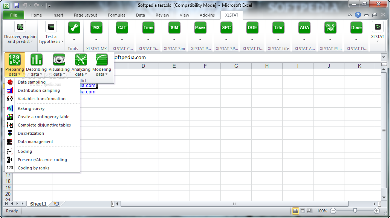
Task: Select row header 18
Action: pyautogui.click(x=8, y=181)
